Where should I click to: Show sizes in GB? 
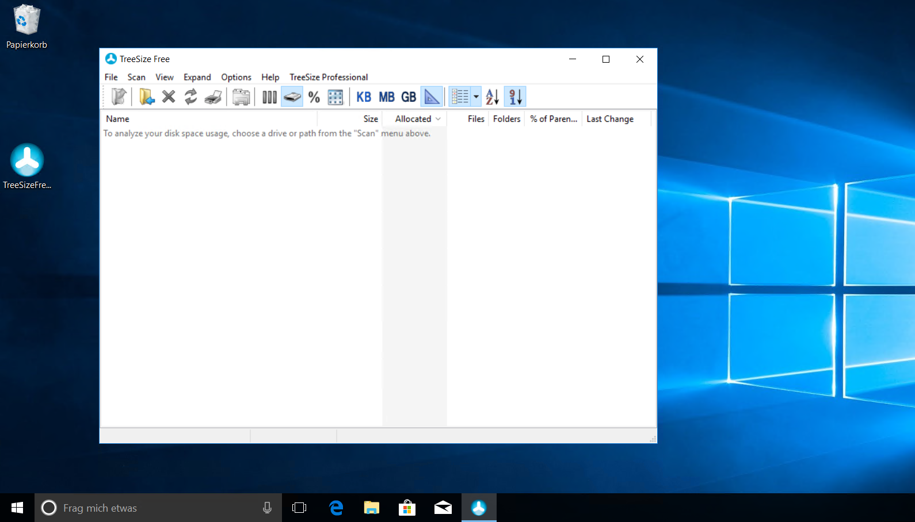[x=409, y=97]
